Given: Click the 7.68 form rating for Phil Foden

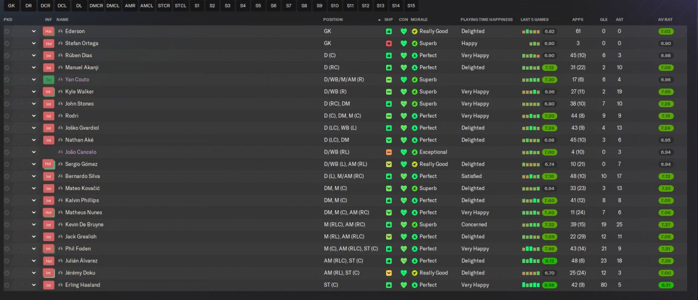Looking at the screenshot, I should [x=550, y=249].
